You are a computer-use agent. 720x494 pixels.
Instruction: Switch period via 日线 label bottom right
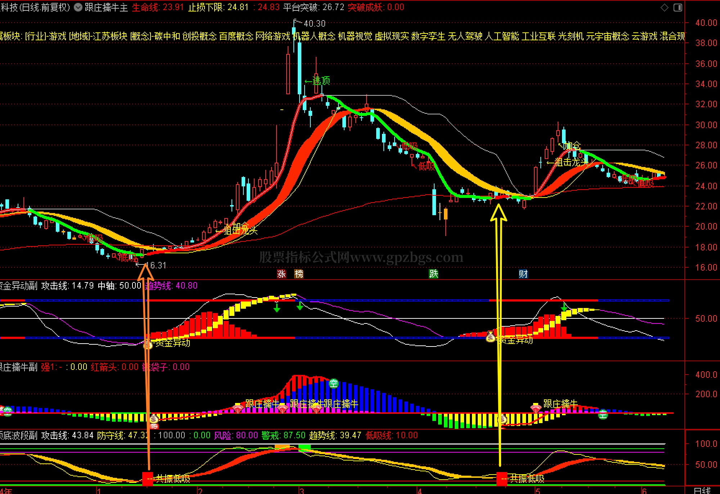click(x=702, y=490)
